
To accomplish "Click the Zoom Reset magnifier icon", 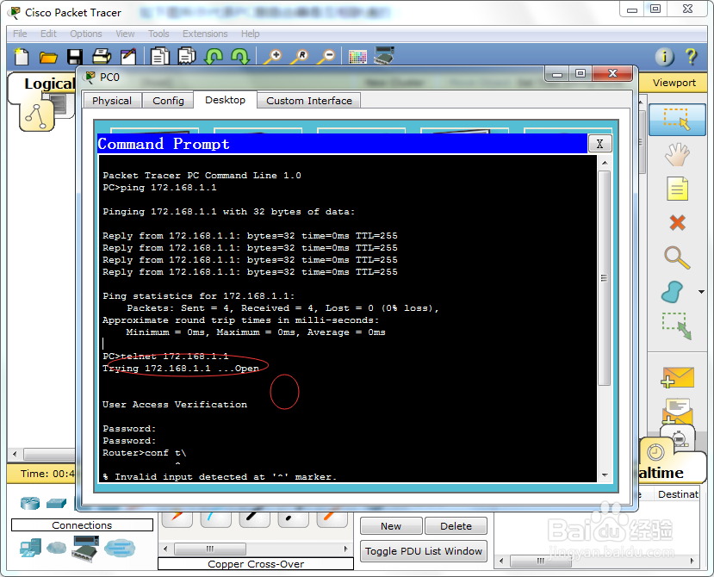I will (300, 57).
